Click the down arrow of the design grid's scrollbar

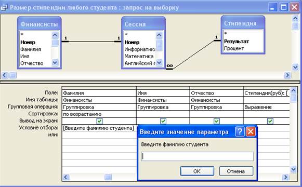(x=293, y=169)
